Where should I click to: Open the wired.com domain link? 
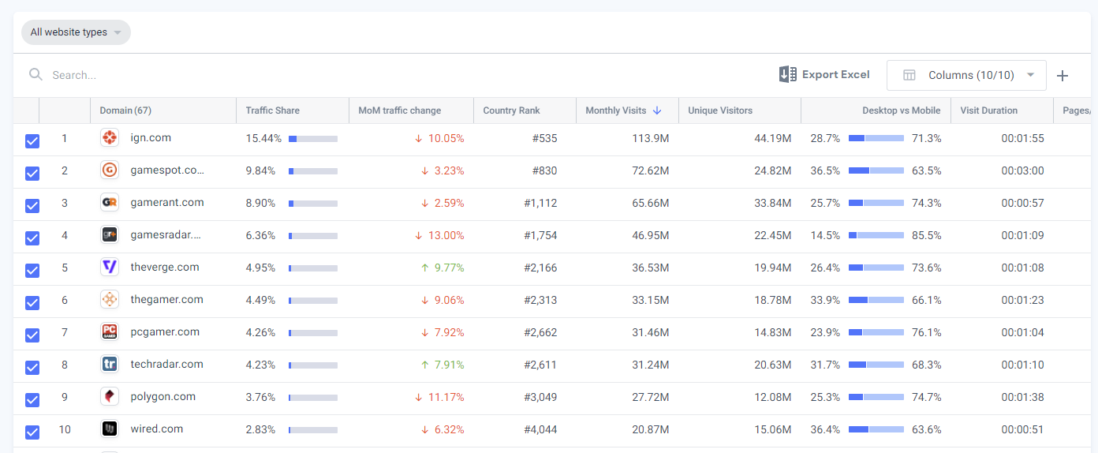157,429
